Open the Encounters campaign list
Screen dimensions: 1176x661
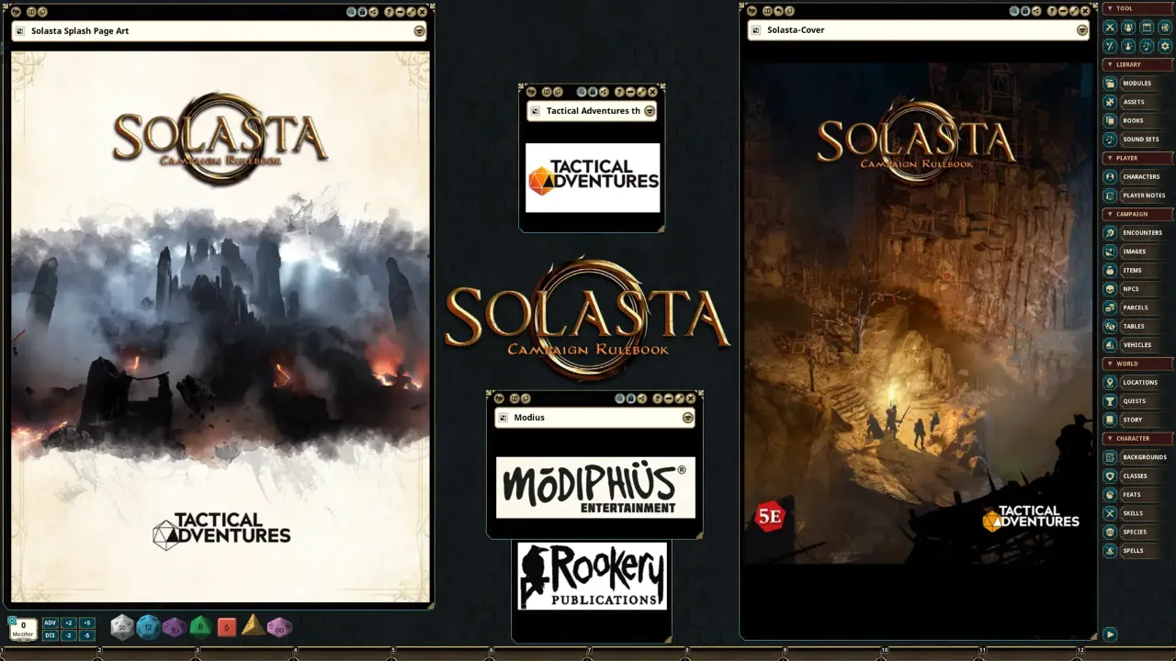pos(1137,233)
